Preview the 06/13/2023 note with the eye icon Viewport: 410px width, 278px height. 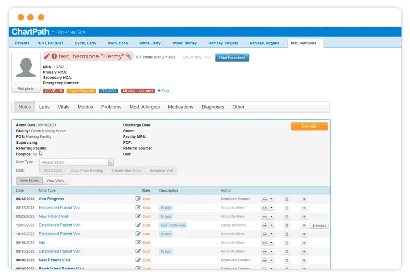(x=304, y=199)
